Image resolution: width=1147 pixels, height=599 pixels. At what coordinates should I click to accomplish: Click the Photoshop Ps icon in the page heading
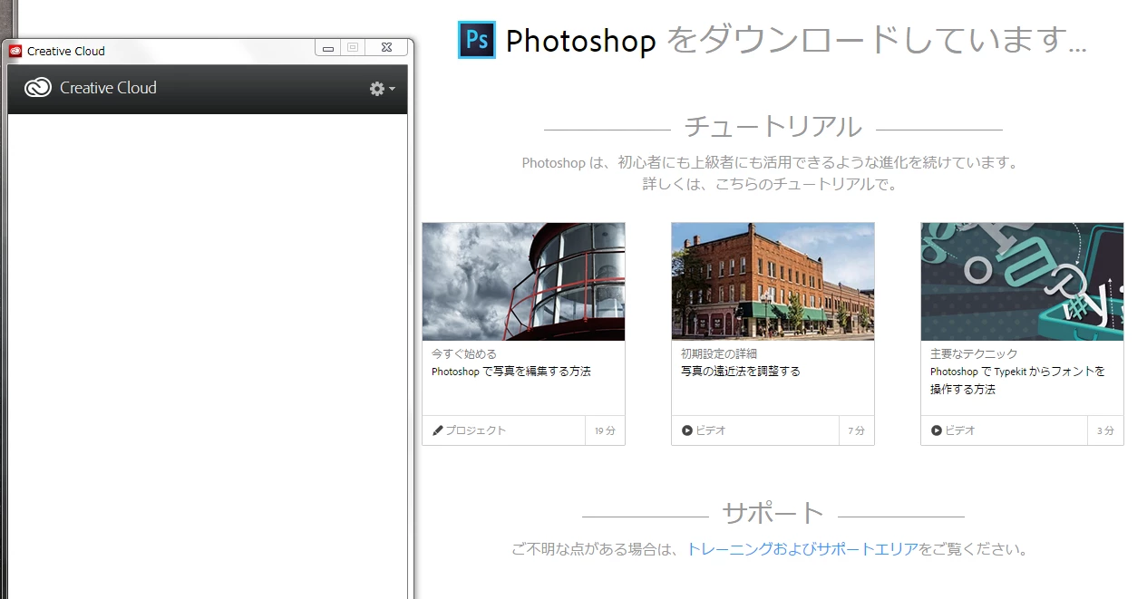click(477, 40)
